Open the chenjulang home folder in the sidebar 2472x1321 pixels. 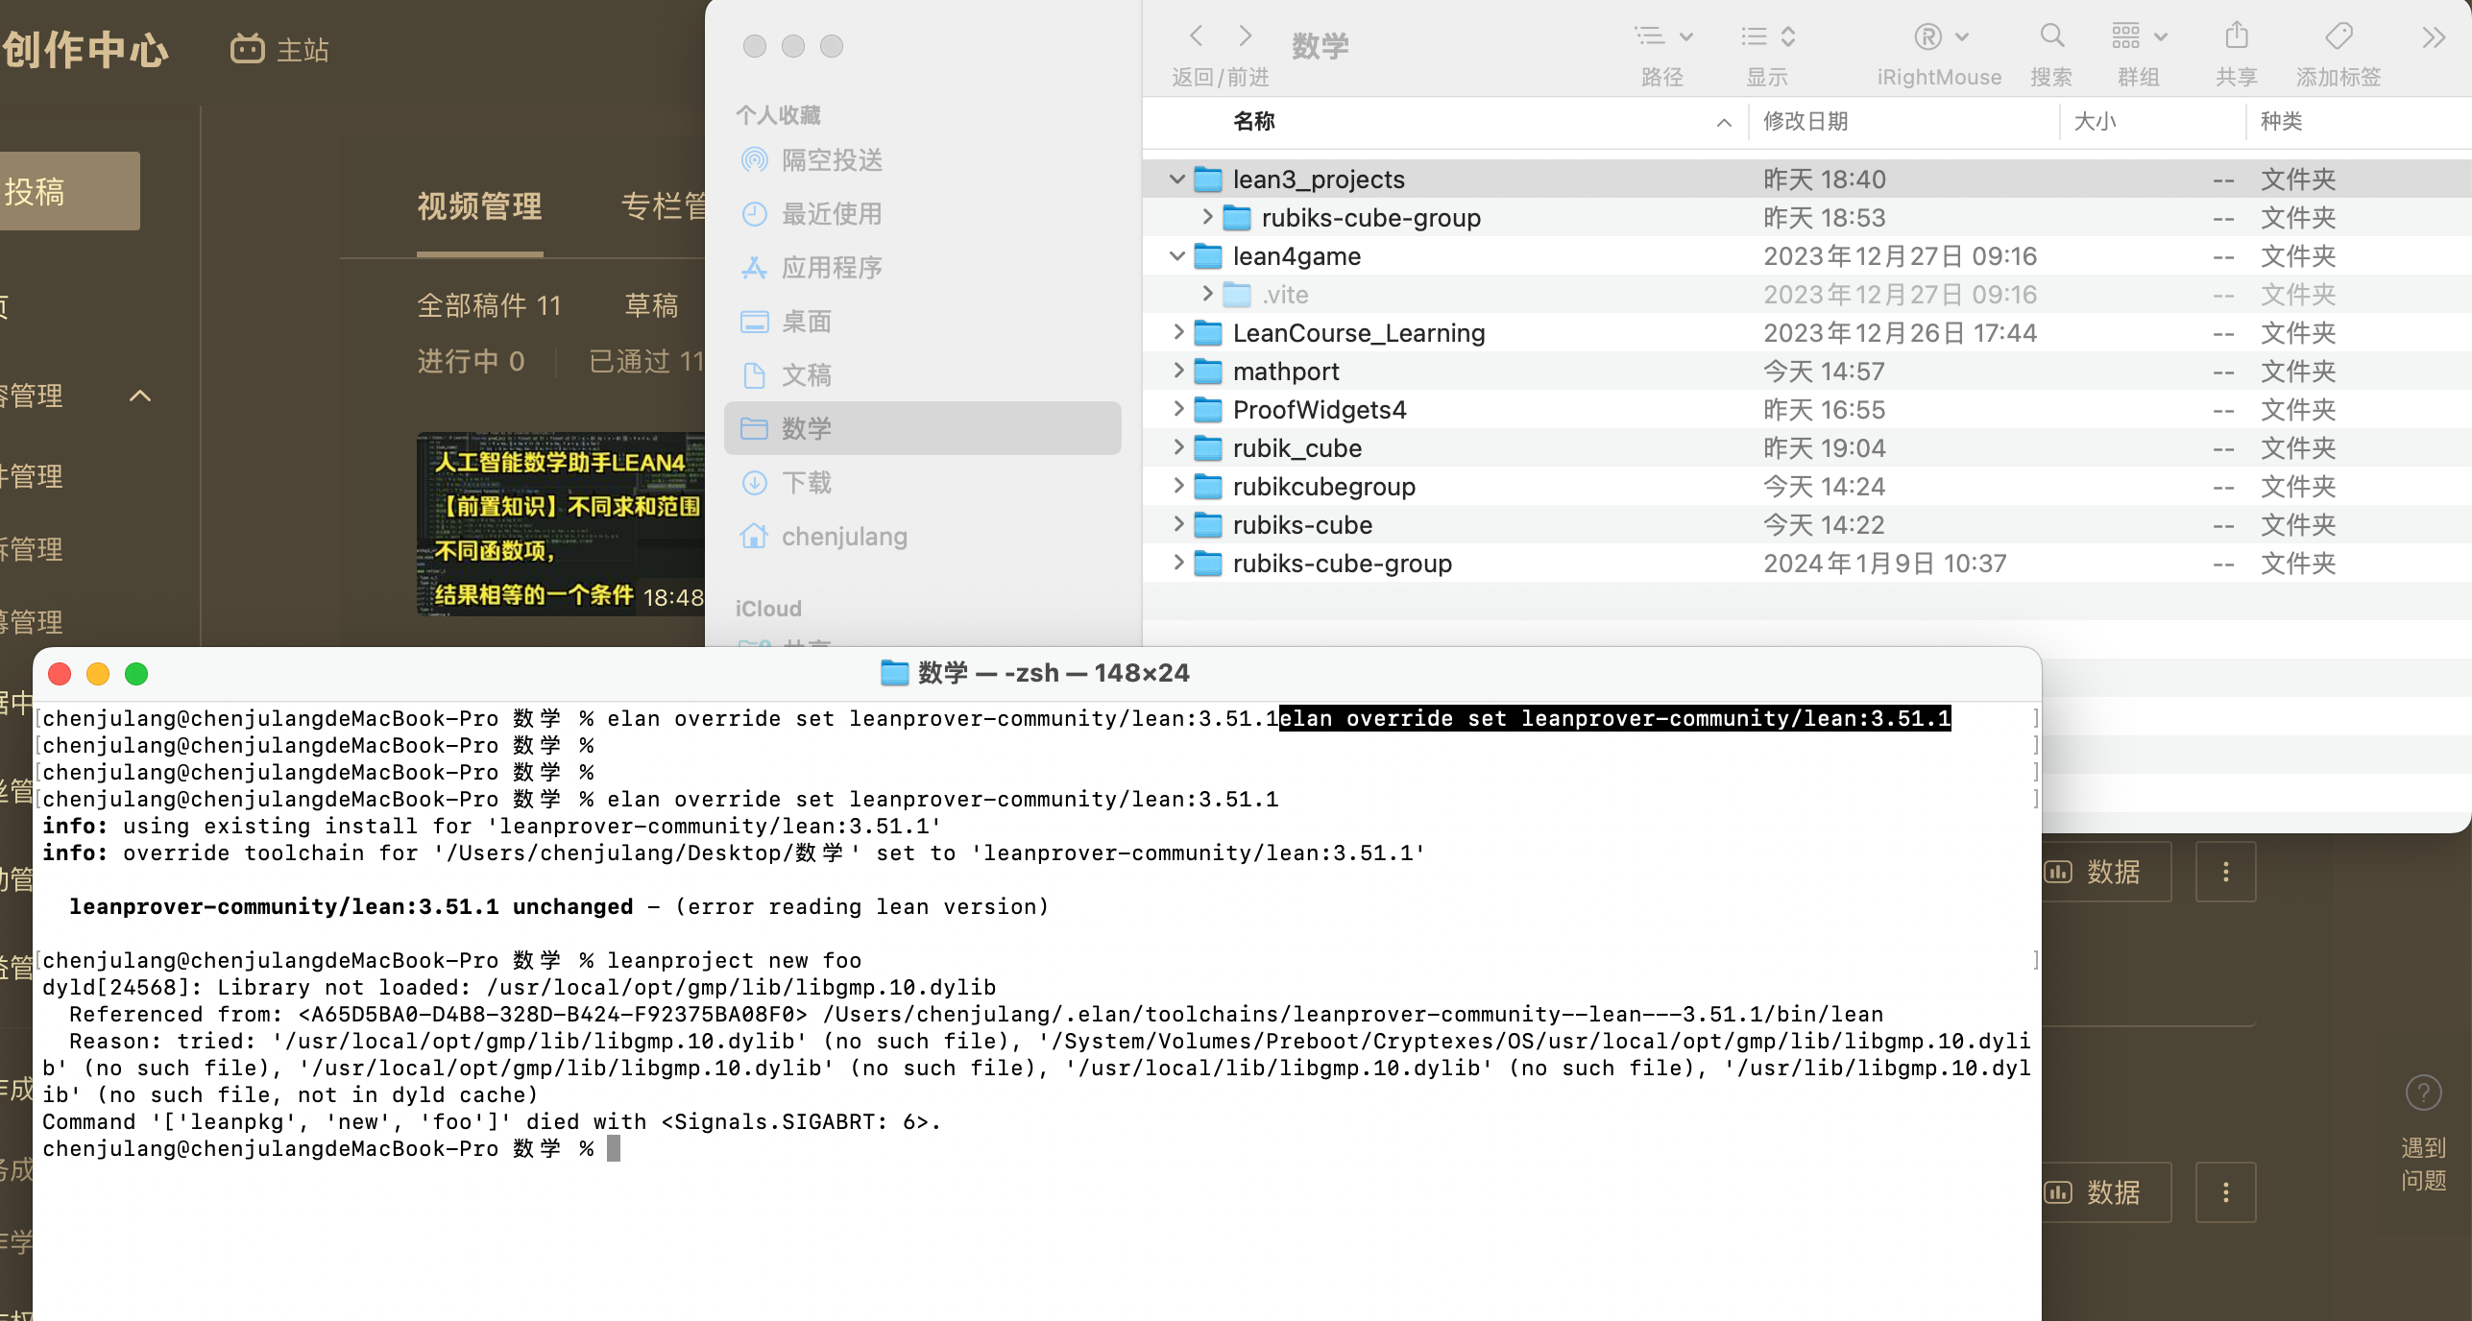point(922,536)
